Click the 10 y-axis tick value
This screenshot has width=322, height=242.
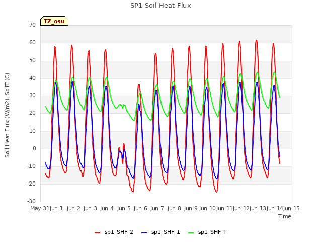(32, 131)
